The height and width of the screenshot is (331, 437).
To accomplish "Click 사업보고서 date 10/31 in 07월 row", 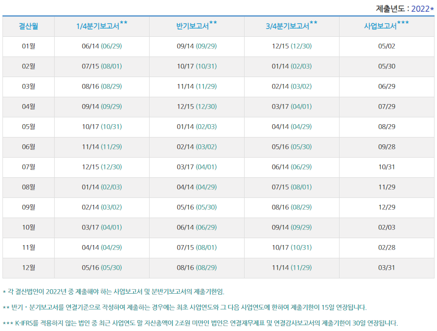I will click(x=386, y=167).
